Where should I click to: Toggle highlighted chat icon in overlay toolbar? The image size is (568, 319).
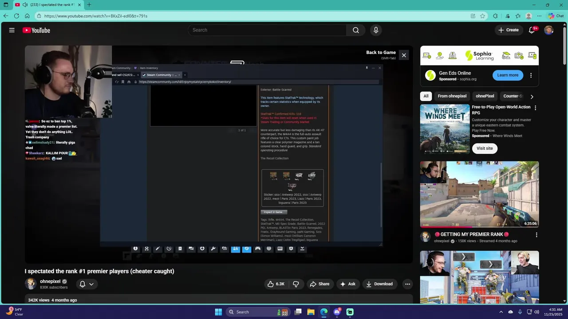[247, 249]
